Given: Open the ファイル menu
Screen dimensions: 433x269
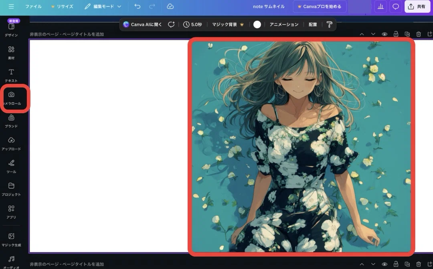Looking at the screenshot, I should [x=33, y=6].
